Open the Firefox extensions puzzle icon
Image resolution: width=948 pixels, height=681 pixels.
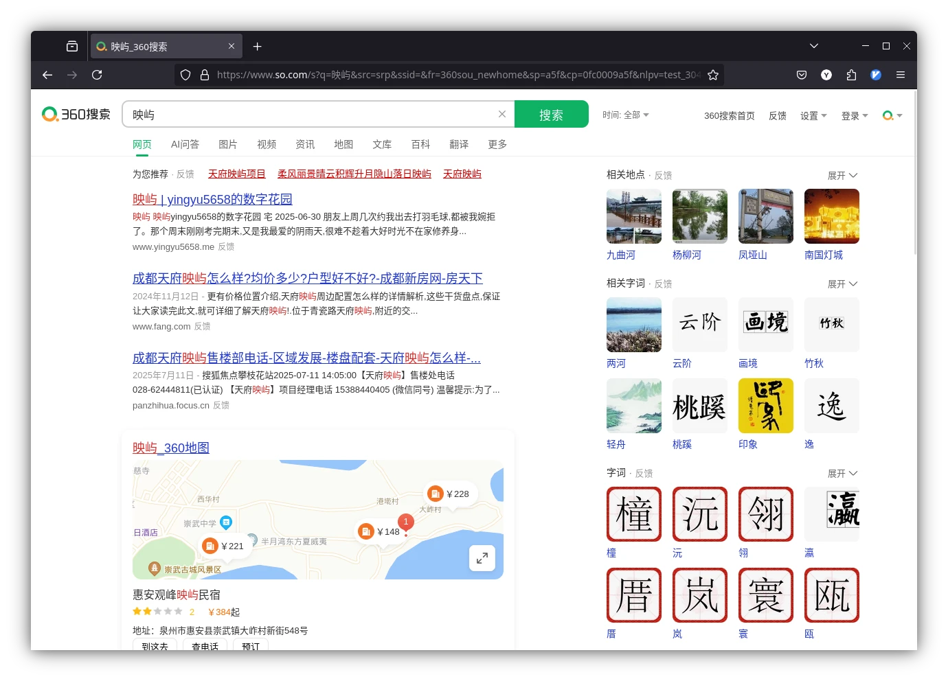click(851, 75)
